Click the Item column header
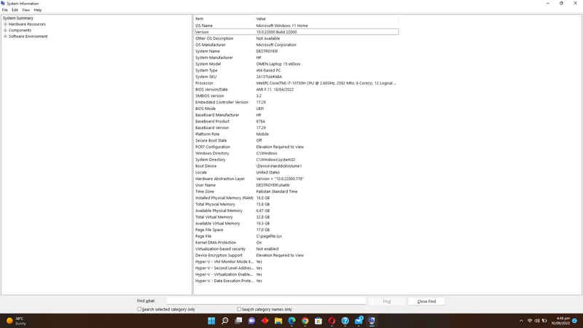This screenshot has height=328, width=583. (x=224, y=19)
